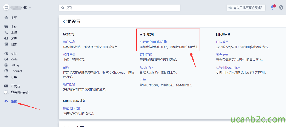Open 开发者 in the sidebar
Viewport: 286px width, 127px height.
(x=15, y=86)
